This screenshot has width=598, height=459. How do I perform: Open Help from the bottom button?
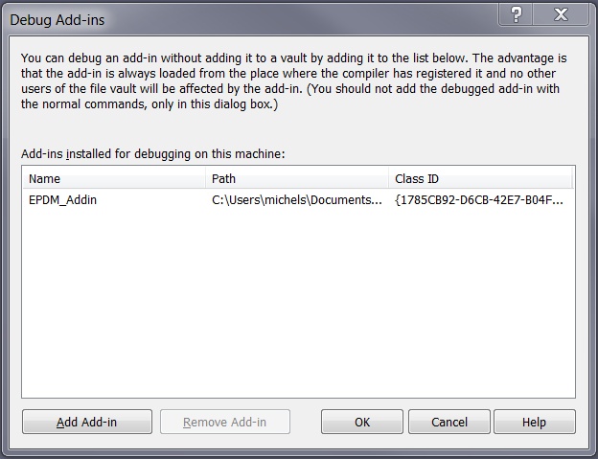point(534,422)
